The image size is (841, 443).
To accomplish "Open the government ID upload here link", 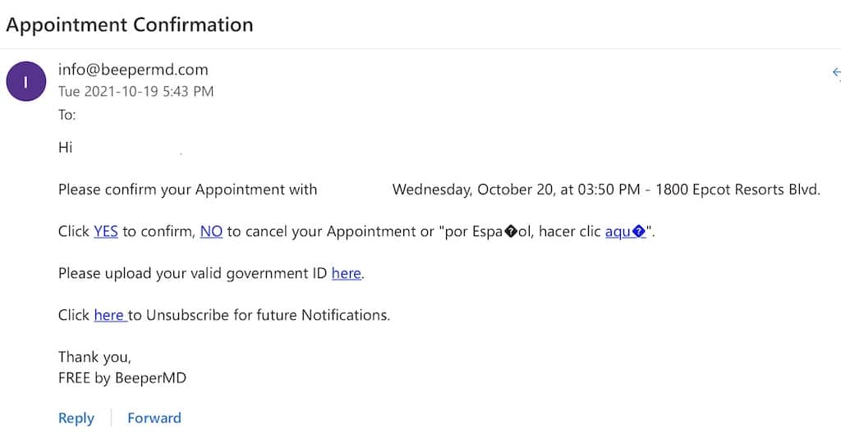I will coord(347,273).
